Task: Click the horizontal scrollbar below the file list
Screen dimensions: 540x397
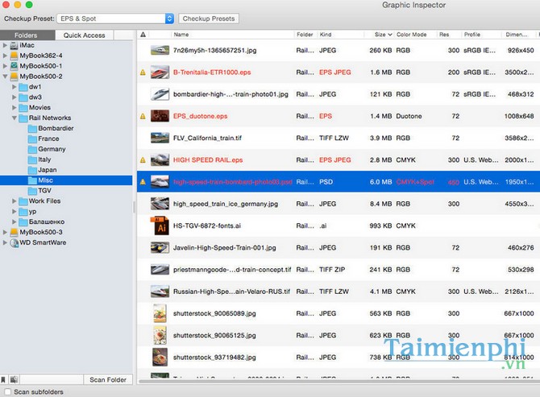Action: (x=339, y=382)
